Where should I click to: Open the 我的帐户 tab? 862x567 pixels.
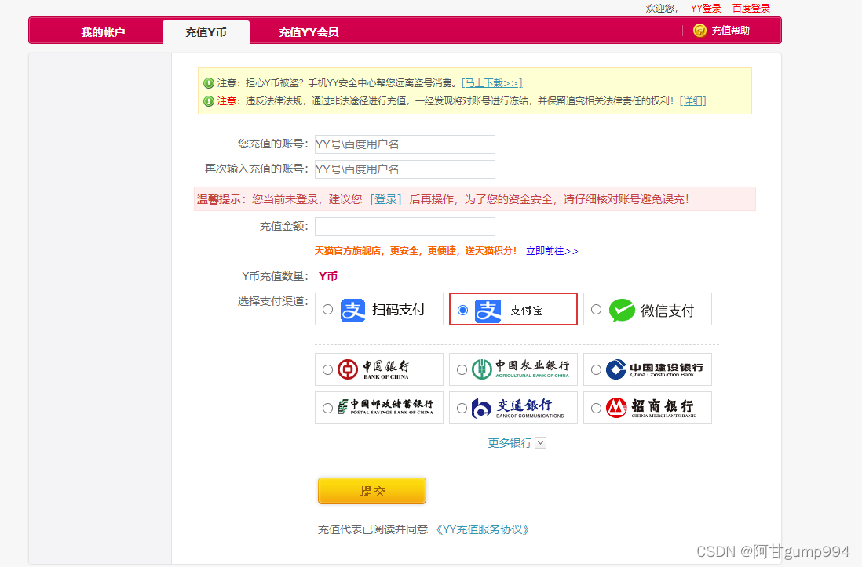(x=103, y=32)
